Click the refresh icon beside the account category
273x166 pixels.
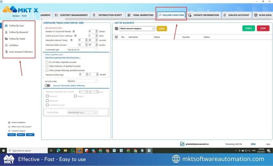[116, 28]
